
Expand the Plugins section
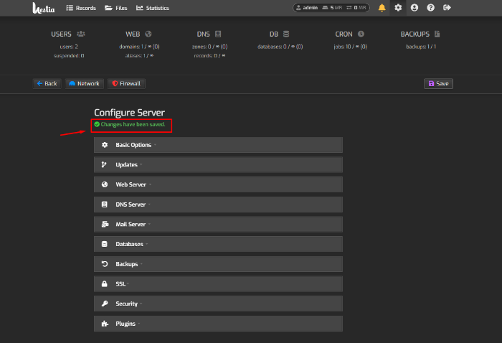coord(218,324)
